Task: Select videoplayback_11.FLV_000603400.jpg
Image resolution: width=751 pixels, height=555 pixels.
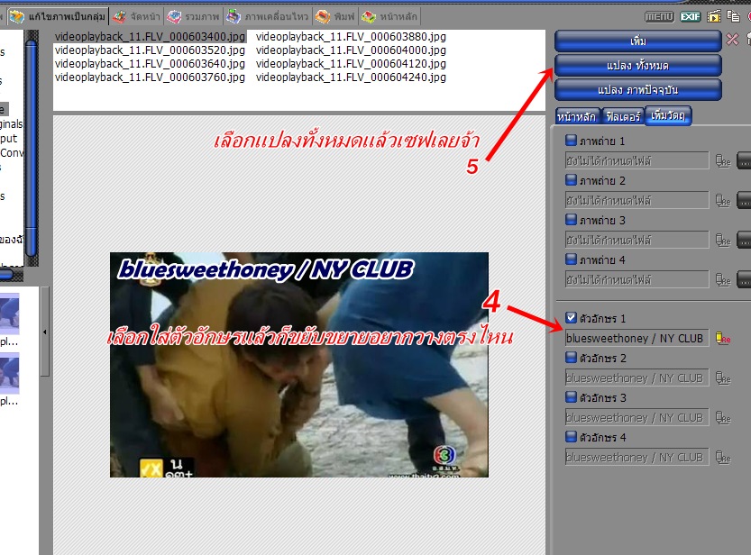Action: coord(150,37)
